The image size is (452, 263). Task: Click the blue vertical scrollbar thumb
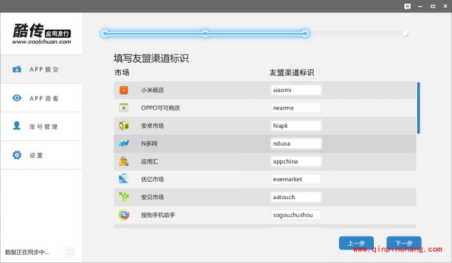[x=418, y=108]
